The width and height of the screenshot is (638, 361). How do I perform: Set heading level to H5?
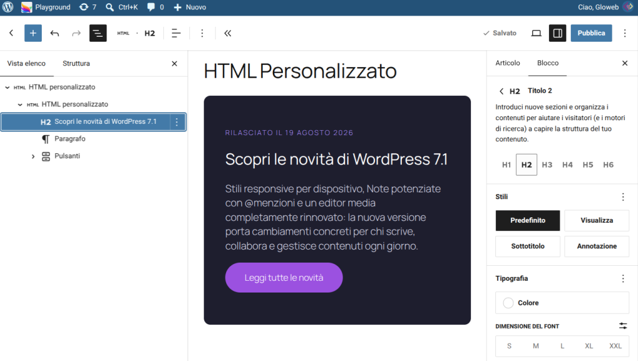(588, 165)
